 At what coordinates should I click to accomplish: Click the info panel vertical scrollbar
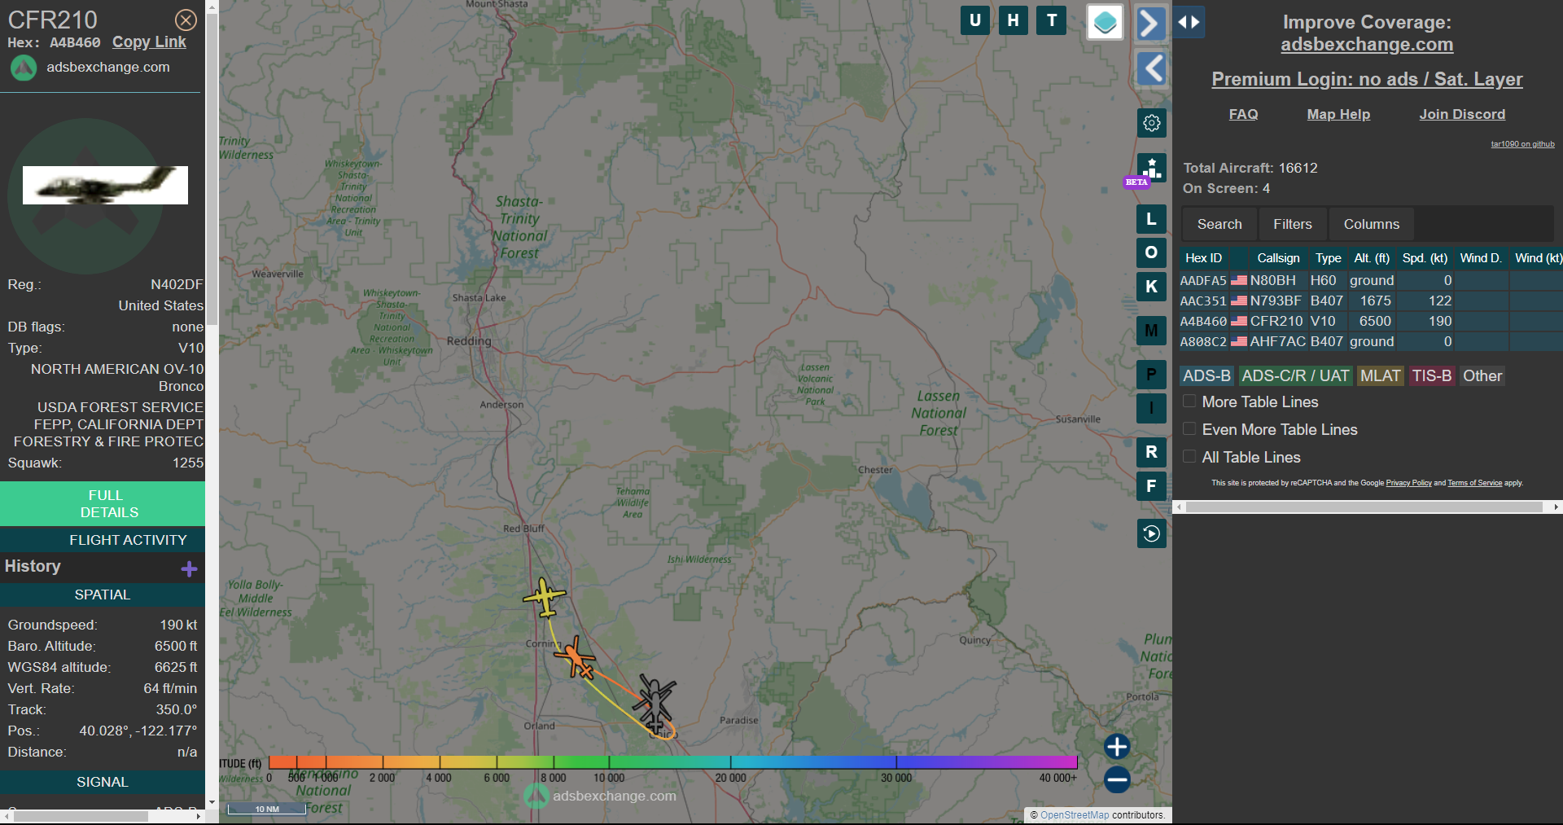(212, 171)
